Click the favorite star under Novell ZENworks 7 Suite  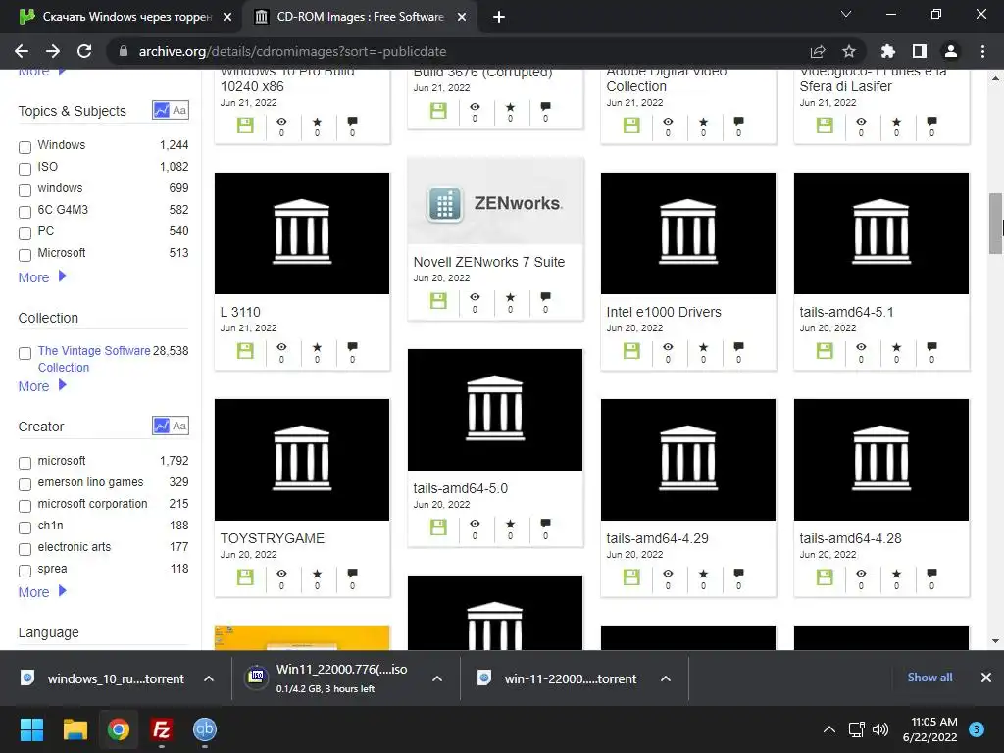click(x=510, y=297)
